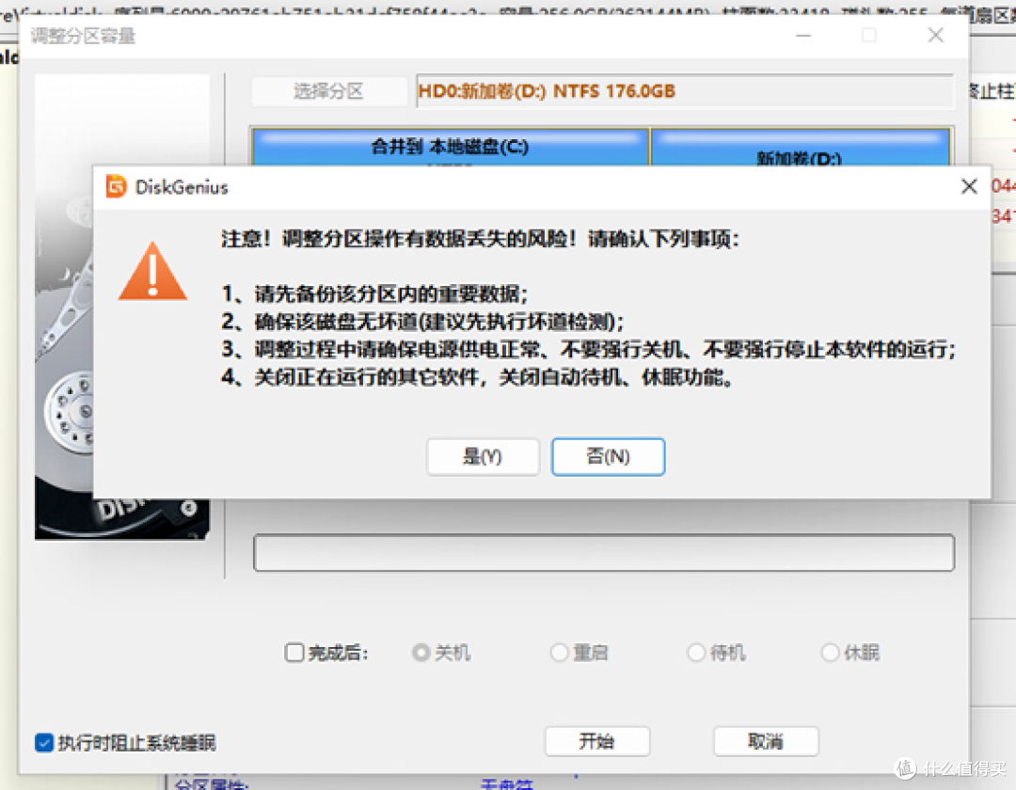The image size is (1016, 790).
Task: Minimize the 调整分区容量 window
Action: click(803, 35)
